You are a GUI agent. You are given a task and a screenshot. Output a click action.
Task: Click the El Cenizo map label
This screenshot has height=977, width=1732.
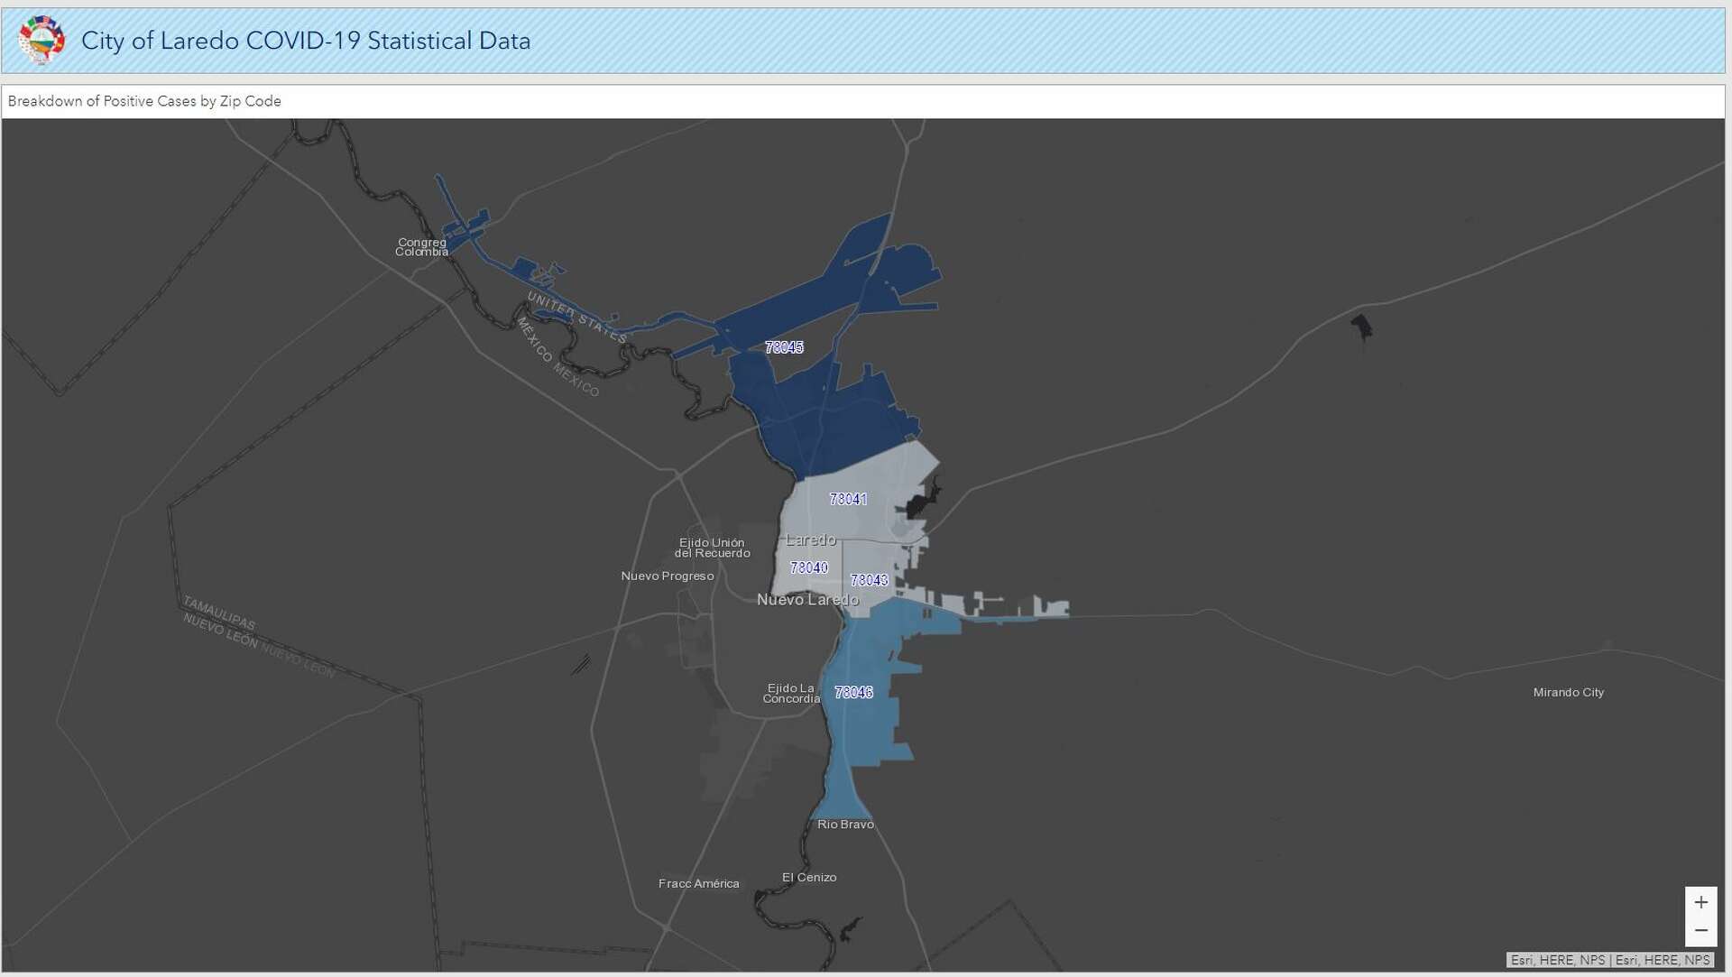pos(809,878)
